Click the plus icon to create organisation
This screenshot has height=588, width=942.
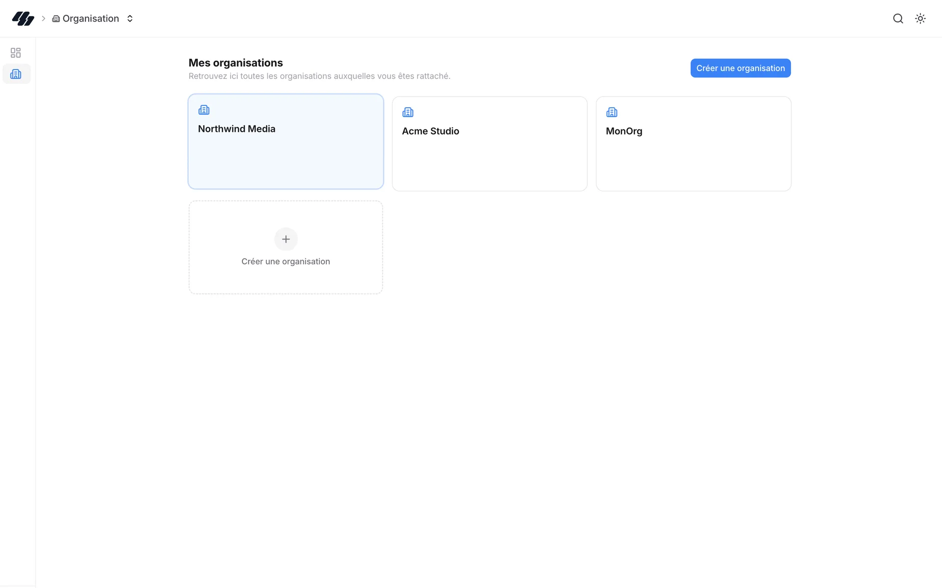click(286, 239)
